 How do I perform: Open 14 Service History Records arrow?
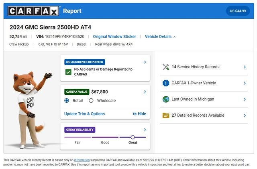click(x=245, y=67)
